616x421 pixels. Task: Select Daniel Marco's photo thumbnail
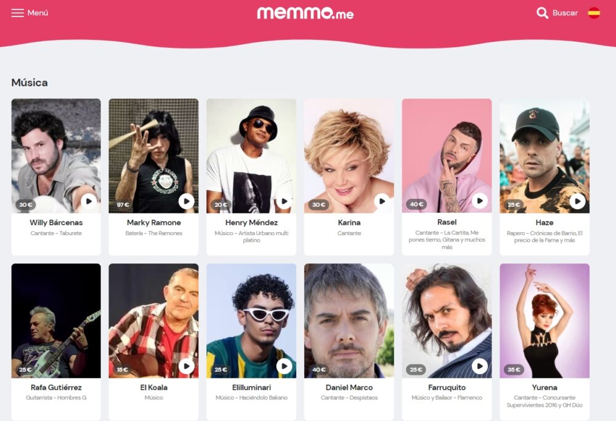coord(349,321)
